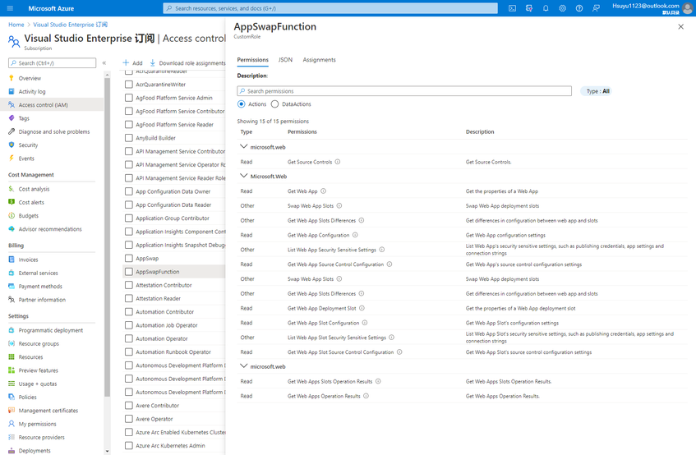Open Access control (IAM) in sidebar

tap(52, 104)
